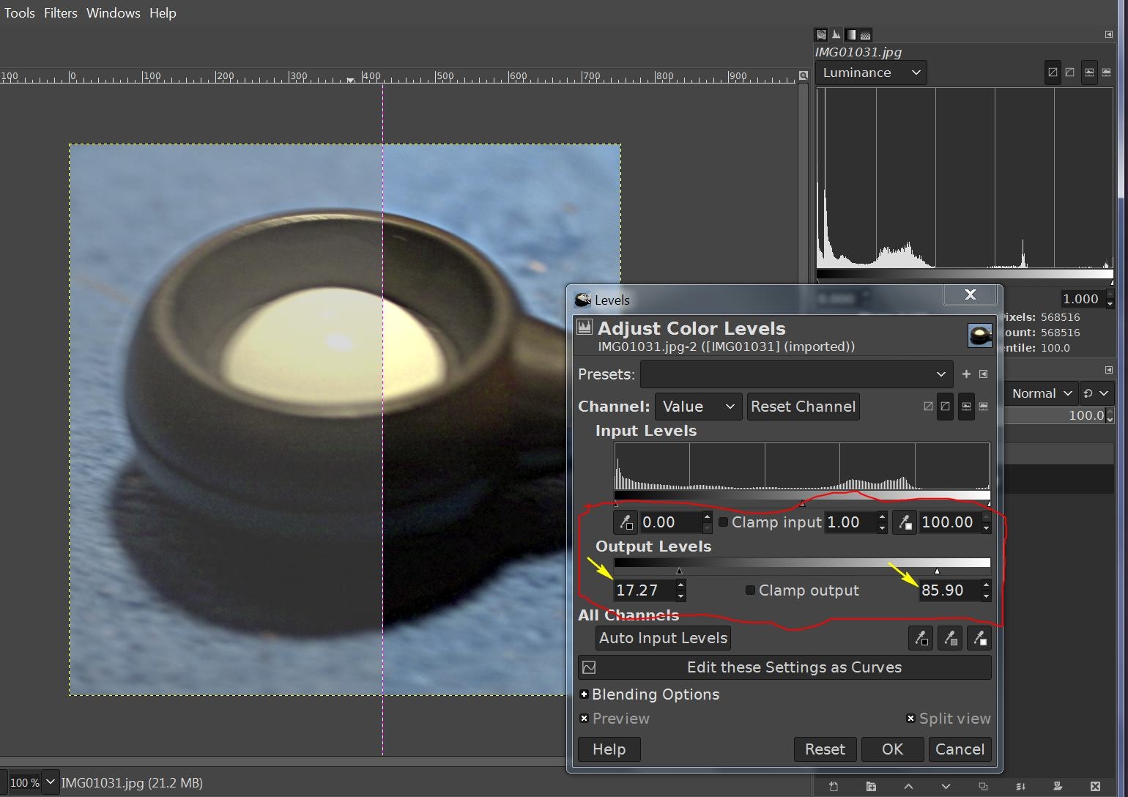Enable the Clamp output checkbox
The image size is (1128, 797).
[750, 590]
